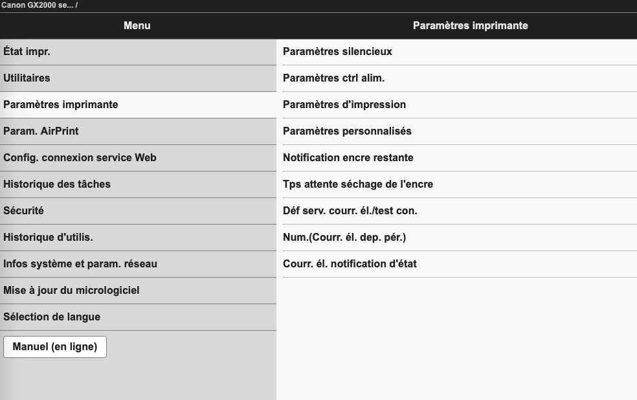This screenshot has width=637, height=400.
Task: Open Tps attente séchage de l'encre
Action: 358,184
